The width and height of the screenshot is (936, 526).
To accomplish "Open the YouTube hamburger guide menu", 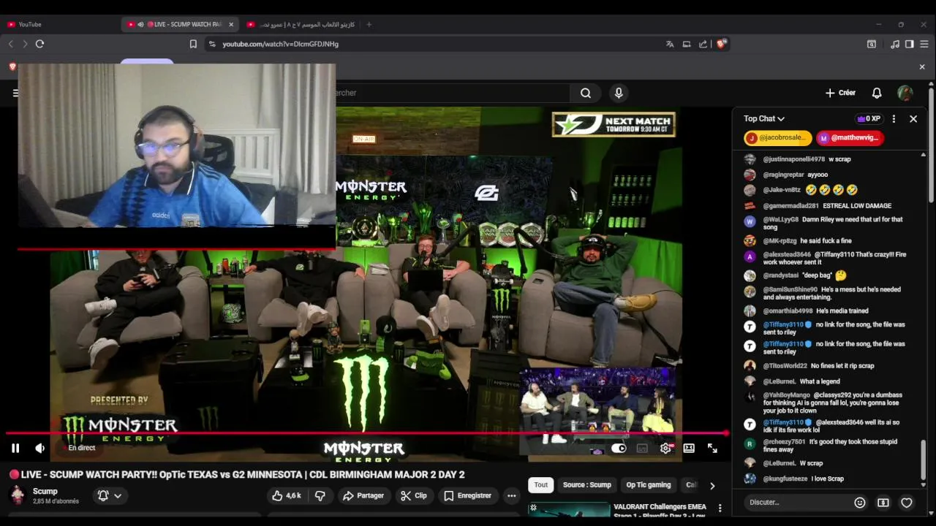I will 15,93.
